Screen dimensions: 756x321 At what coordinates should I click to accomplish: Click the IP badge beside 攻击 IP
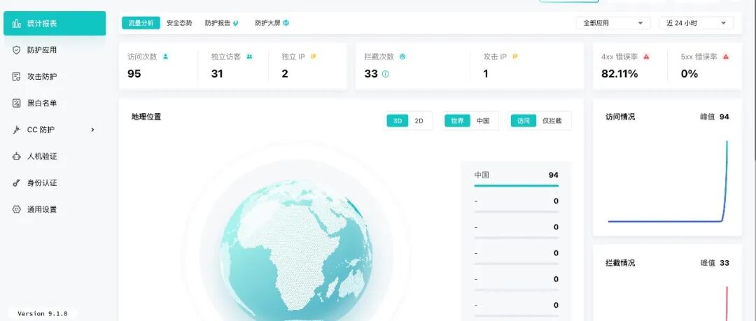515,57
